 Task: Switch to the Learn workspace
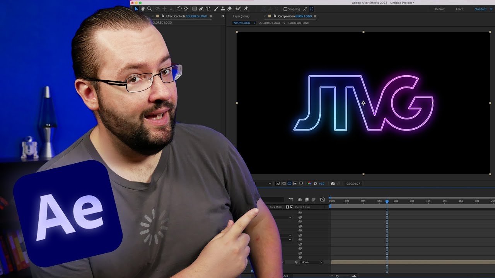(x=459, y=9)
